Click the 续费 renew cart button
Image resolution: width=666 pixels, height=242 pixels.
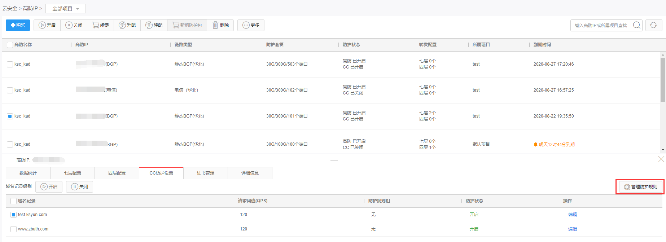[x=101, y=25]
